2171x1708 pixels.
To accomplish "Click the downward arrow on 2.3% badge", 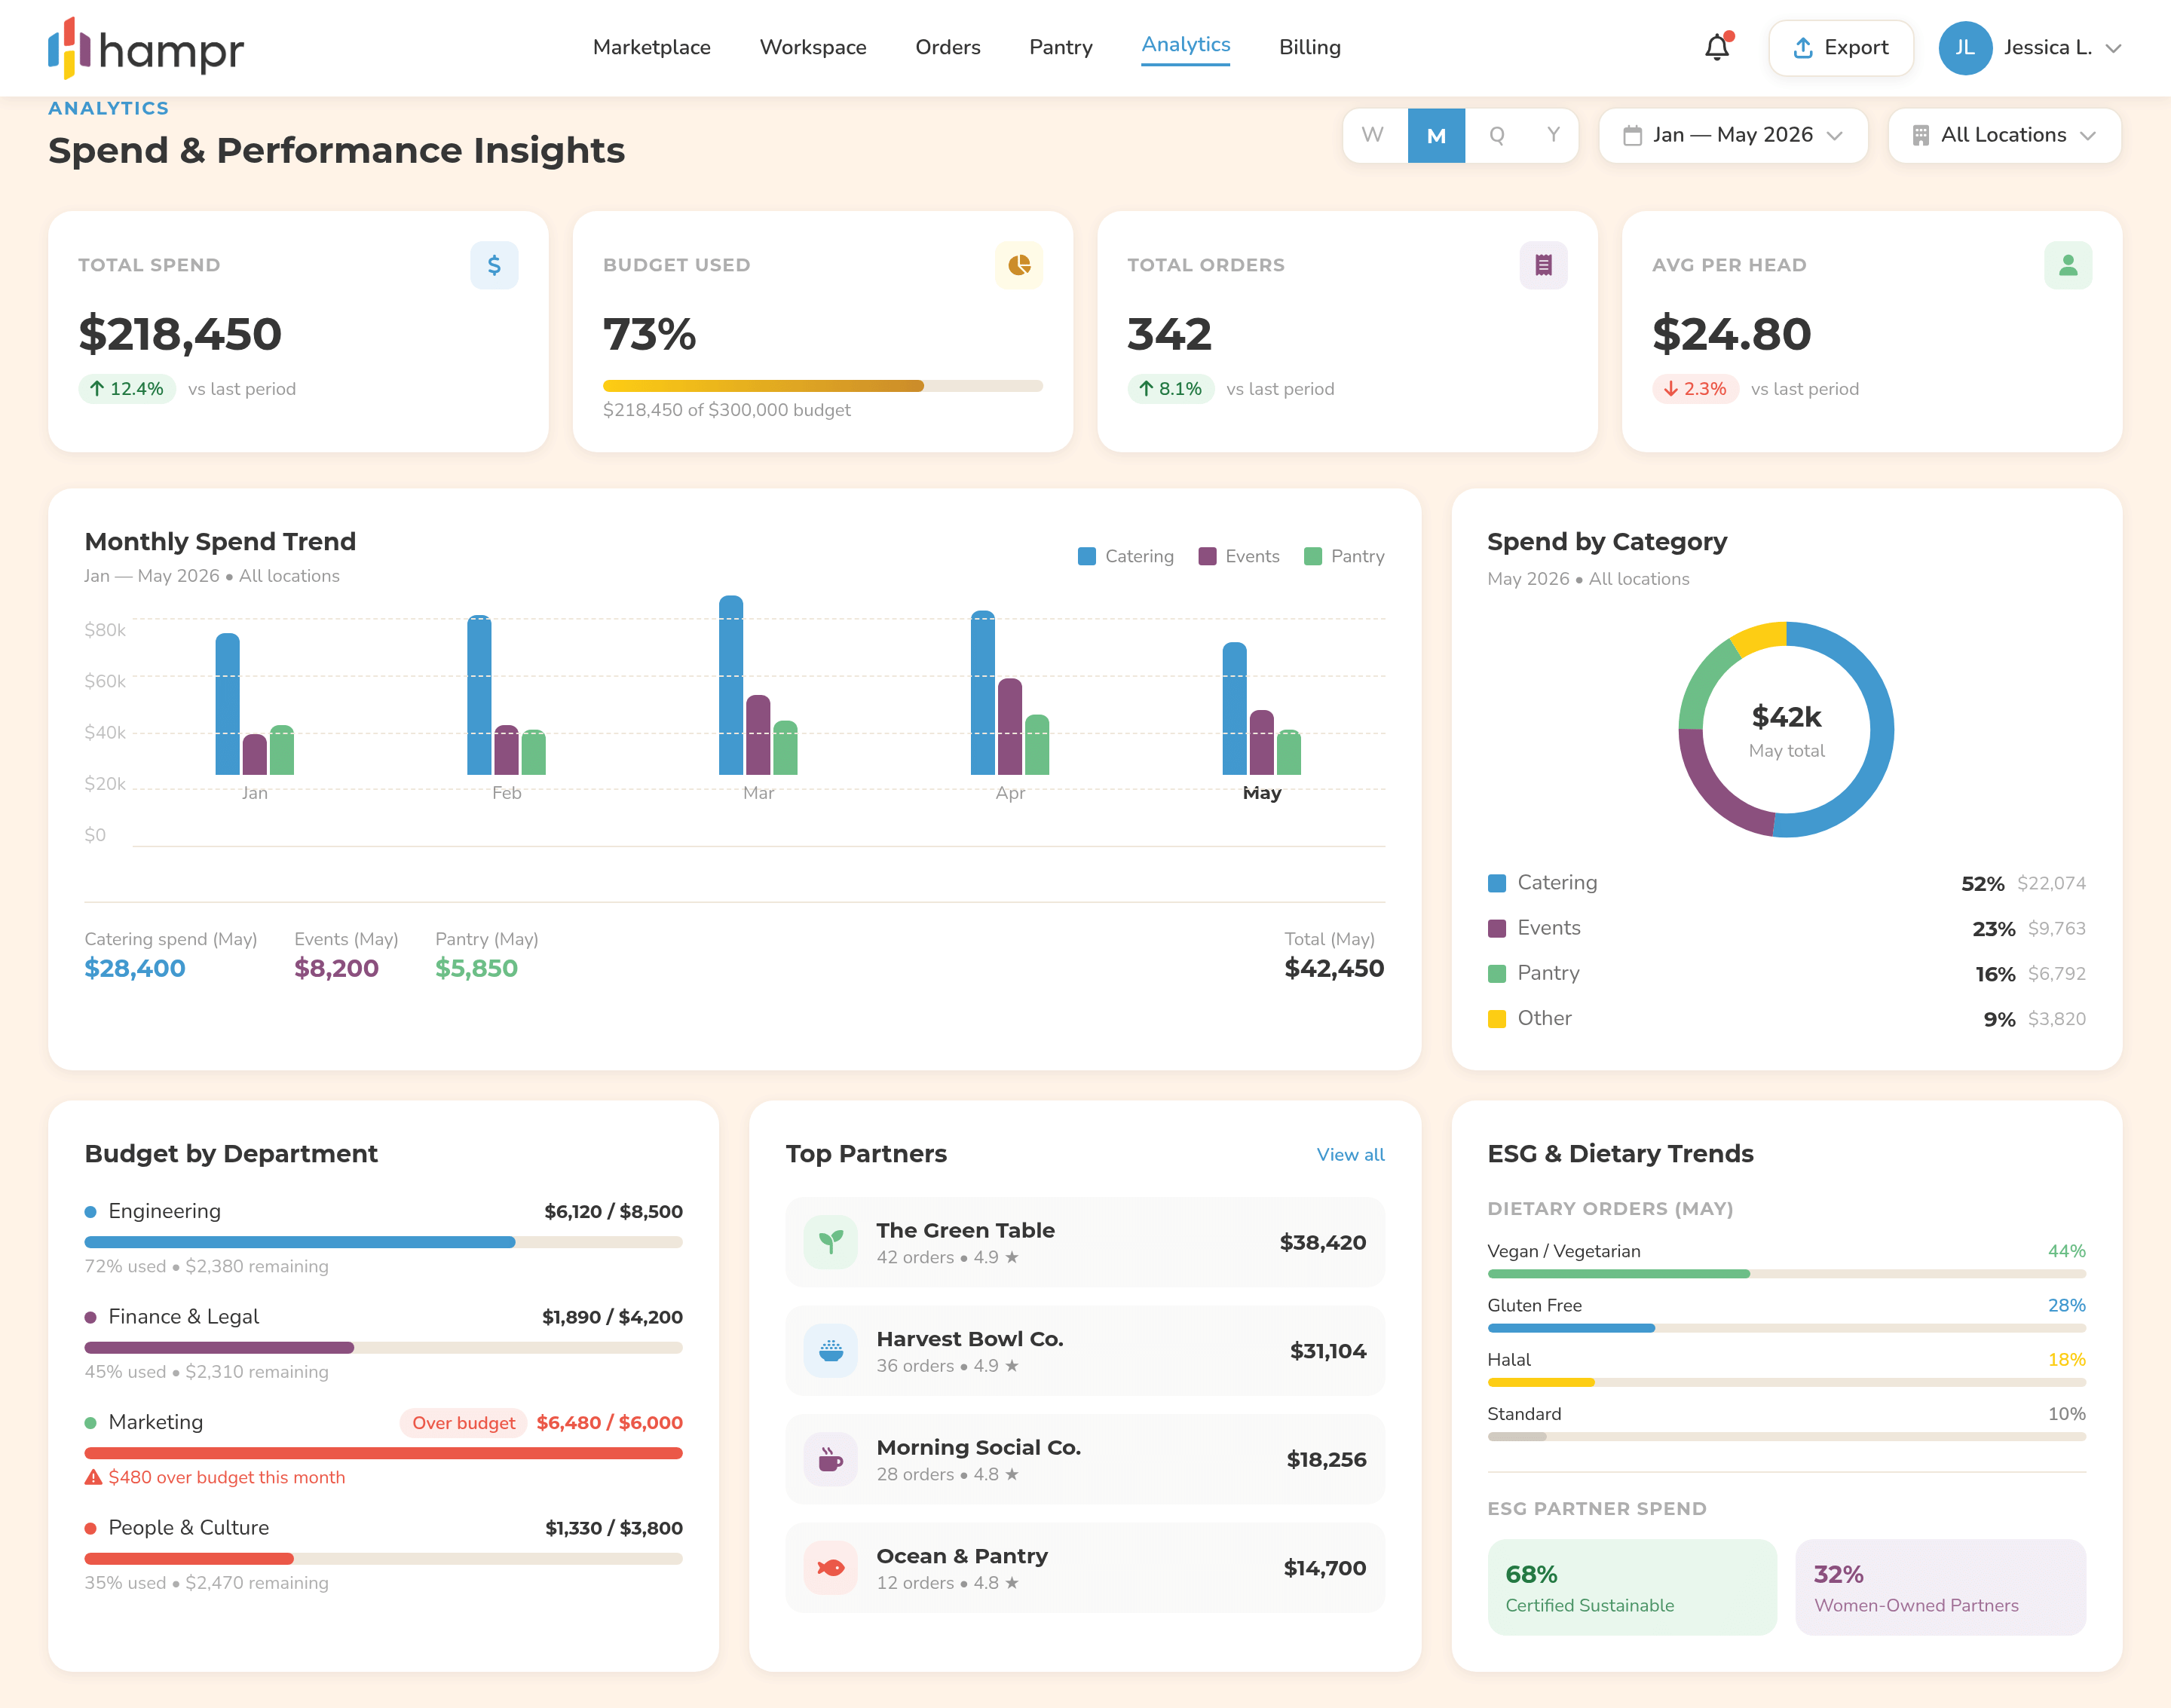I will coord(1670,389).
